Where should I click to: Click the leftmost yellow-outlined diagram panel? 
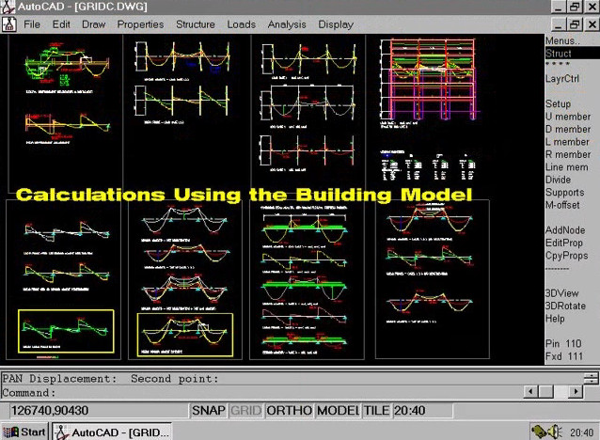coord(66,332)
